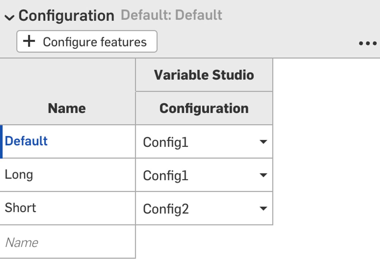Click the dropdown arrow in the Long row
Screen dimensions: 380x259
point(264,175)
